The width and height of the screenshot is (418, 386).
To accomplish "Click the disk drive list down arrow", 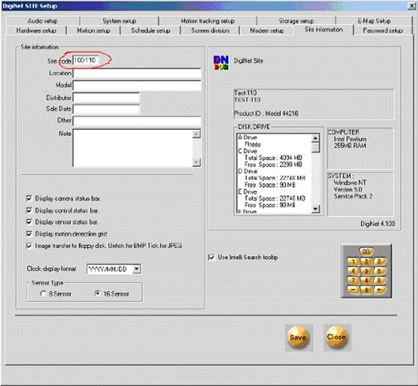I will tap(316, 209).
